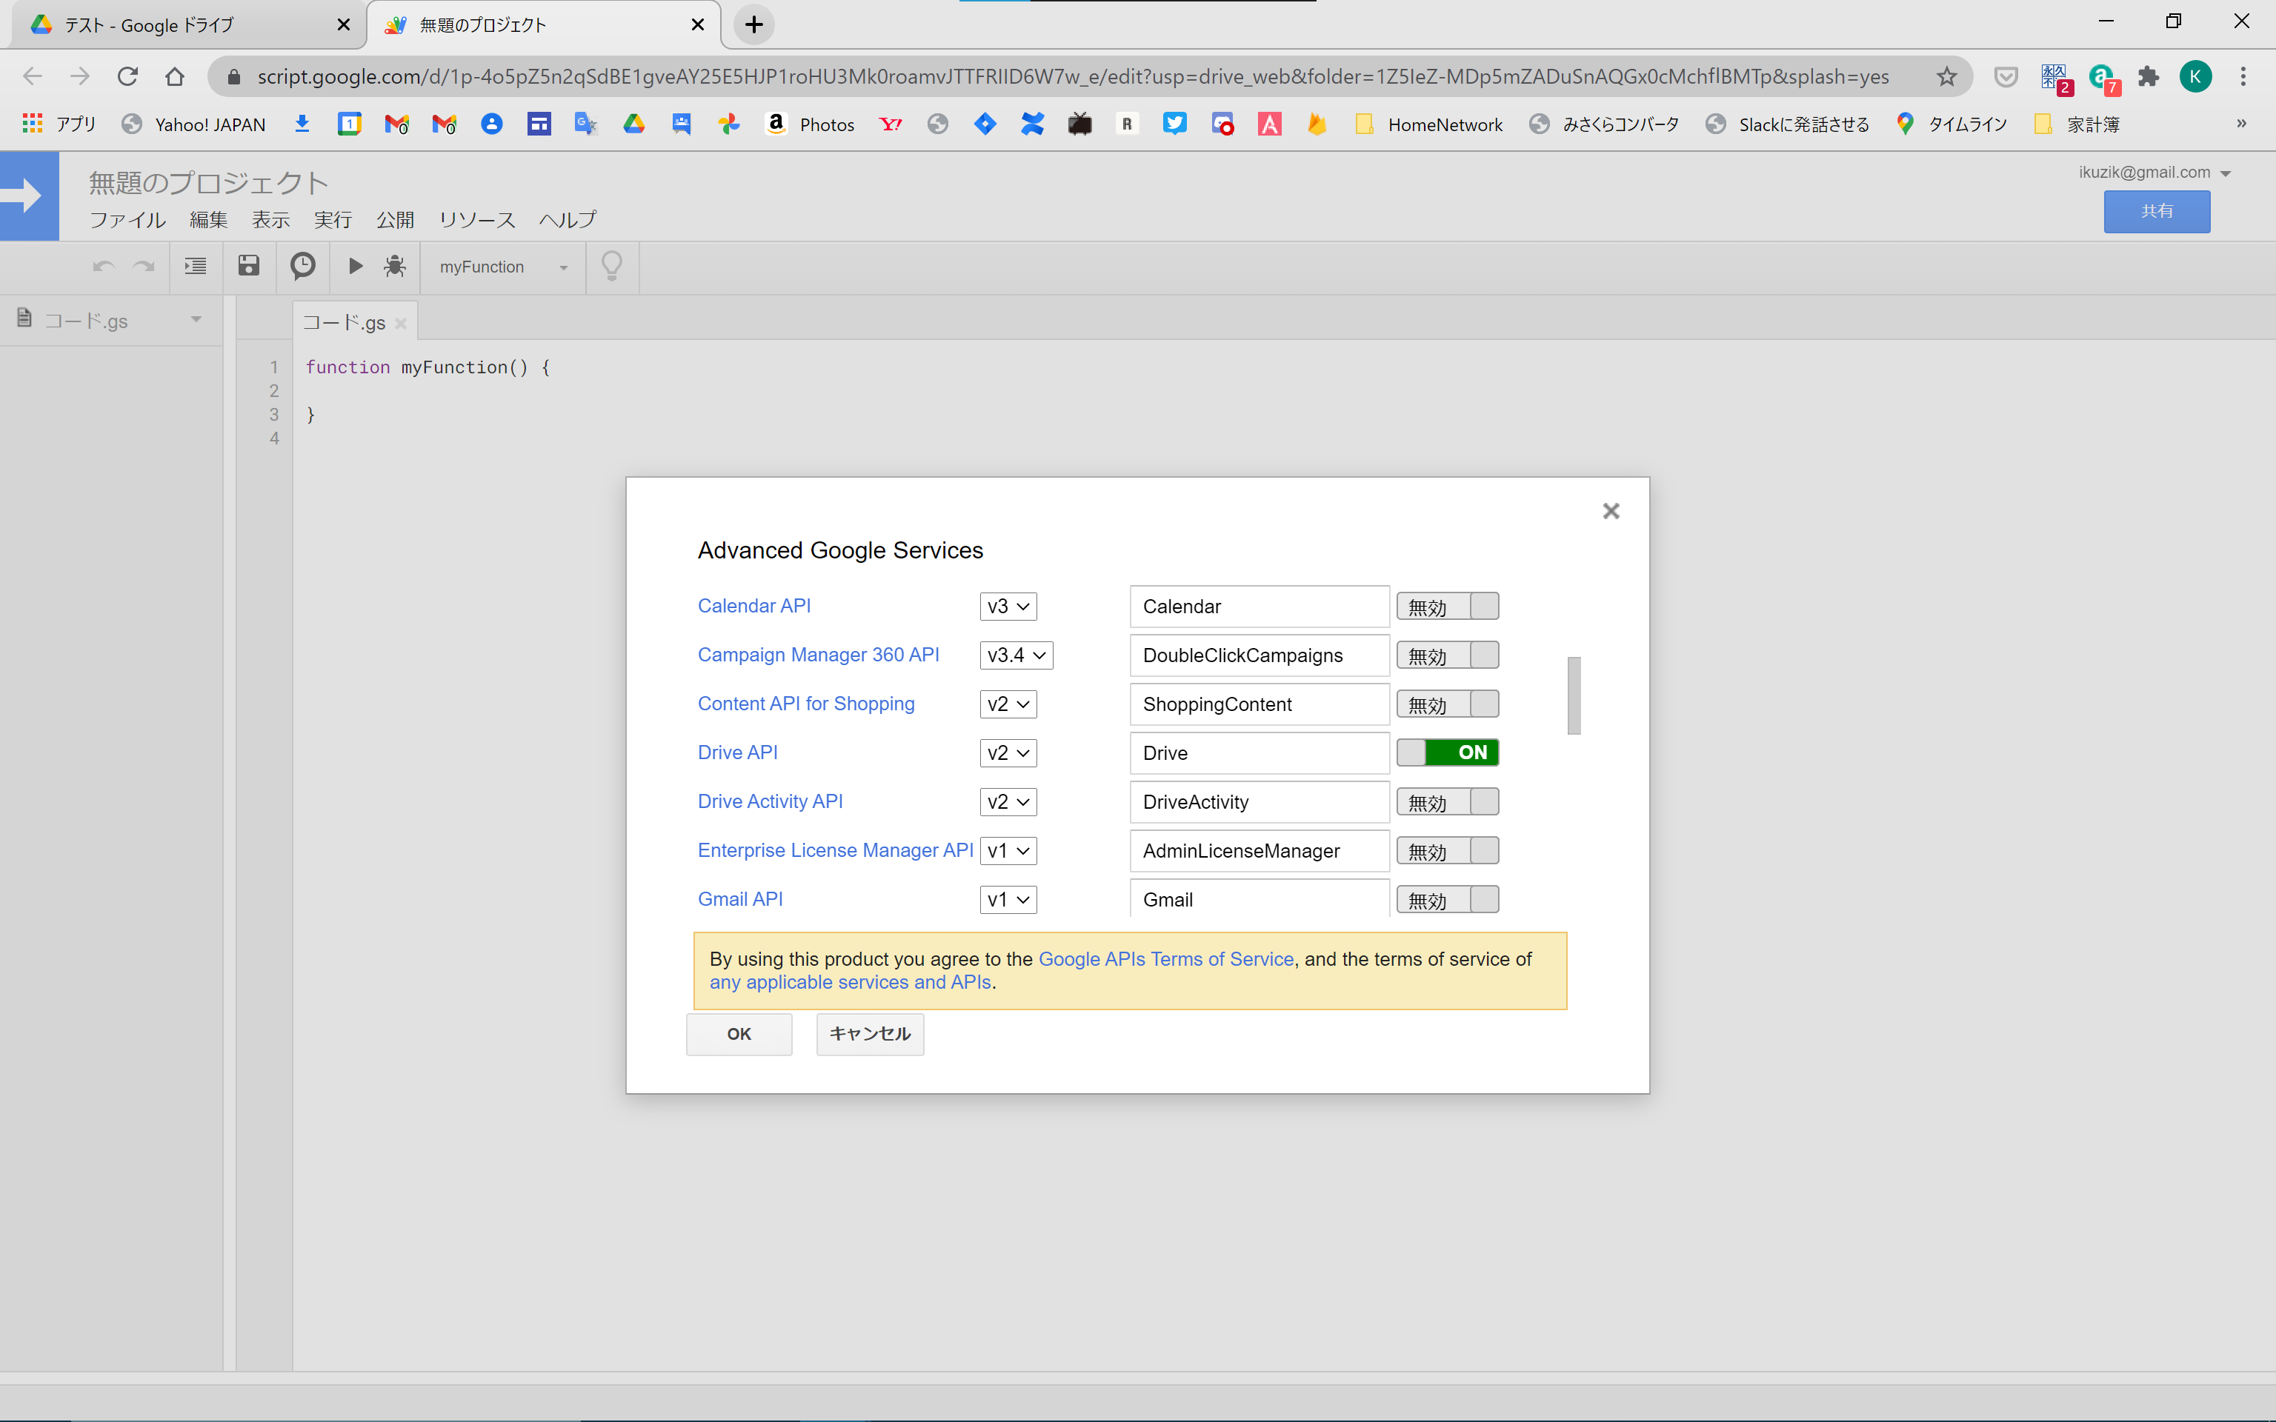Open the Google APIs Terms of Service link
This screenshot has height=1422, width=2276.
pos(1166,958)
